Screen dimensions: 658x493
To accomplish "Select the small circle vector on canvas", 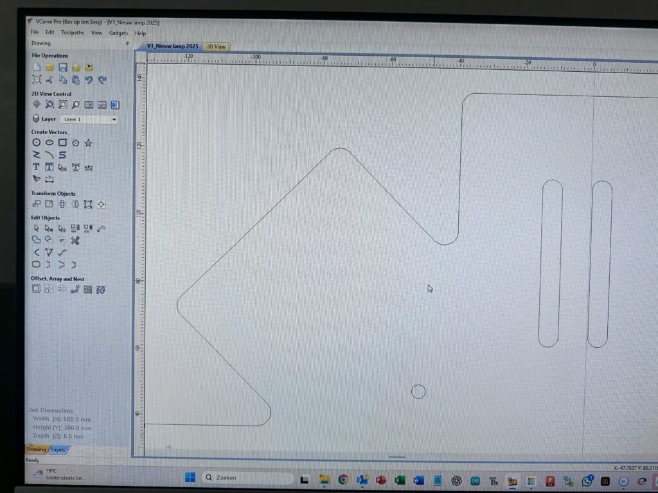I will point(418,392).
